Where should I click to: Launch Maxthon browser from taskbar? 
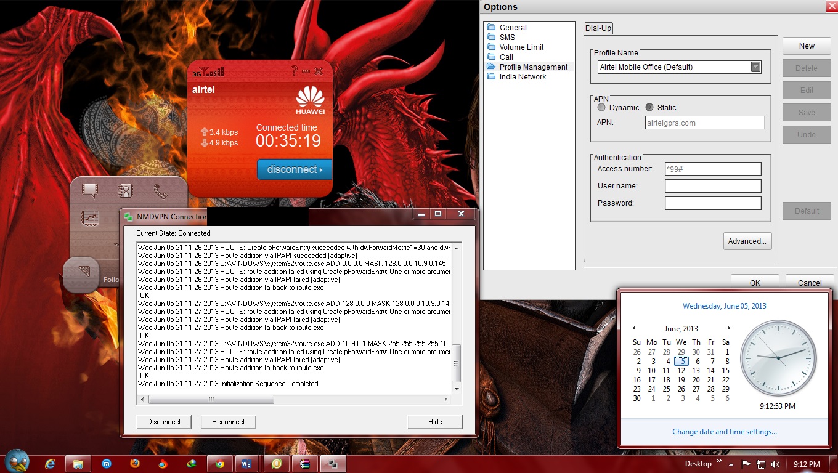coord(107,464)
